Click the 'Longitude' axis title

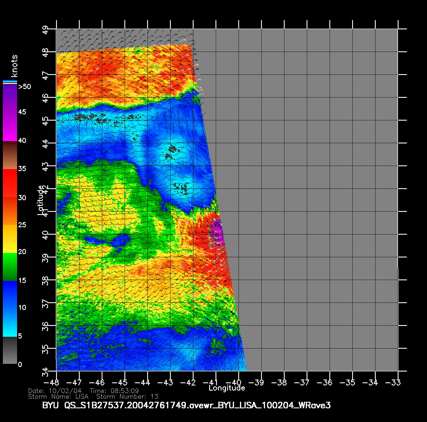(227, 388)
